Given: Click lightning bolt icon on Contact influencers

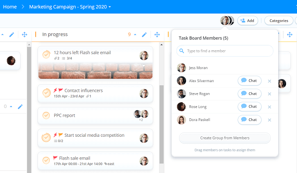Looking at the screenshot, I should (55, 90).
